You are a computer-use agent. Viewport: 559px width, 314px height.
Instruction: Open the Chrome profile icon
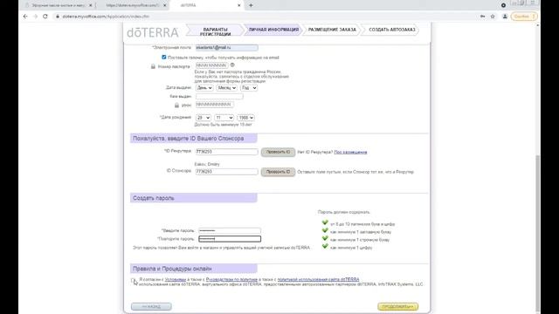tap(505, 17)
